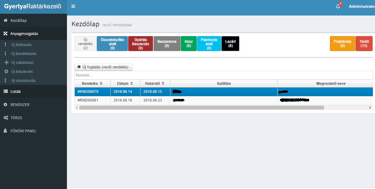
Task: Click the Új raktárközi move icon
Action: [6, 63]
